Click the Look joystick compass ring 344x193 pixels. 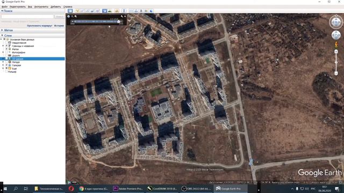tap(336, 22)
